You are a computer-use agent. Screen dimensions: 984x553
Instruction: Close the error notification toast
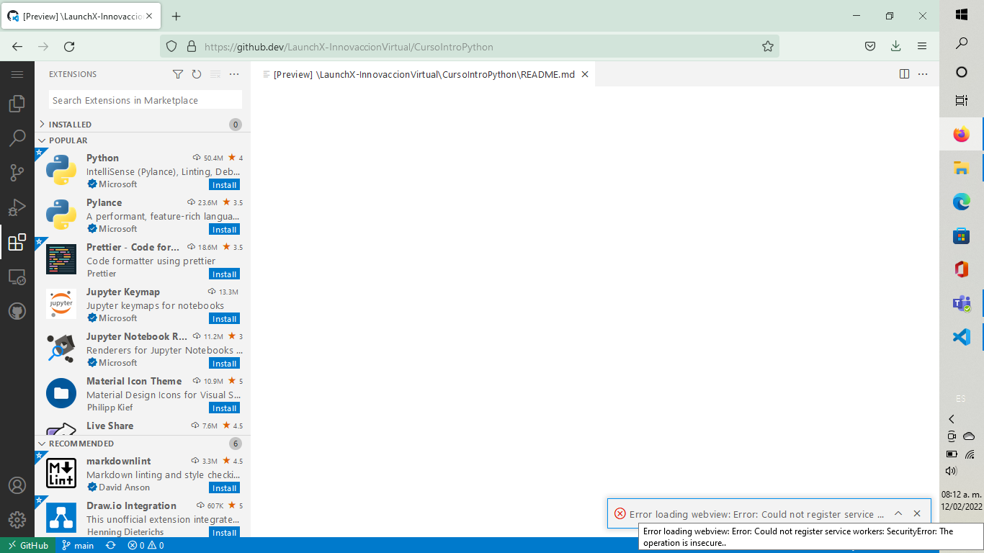coord(917,513)
